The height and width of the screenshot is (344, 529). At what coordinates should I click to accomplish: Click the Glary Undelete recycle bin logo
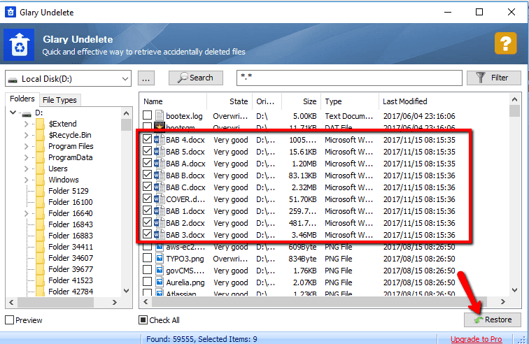19,45
